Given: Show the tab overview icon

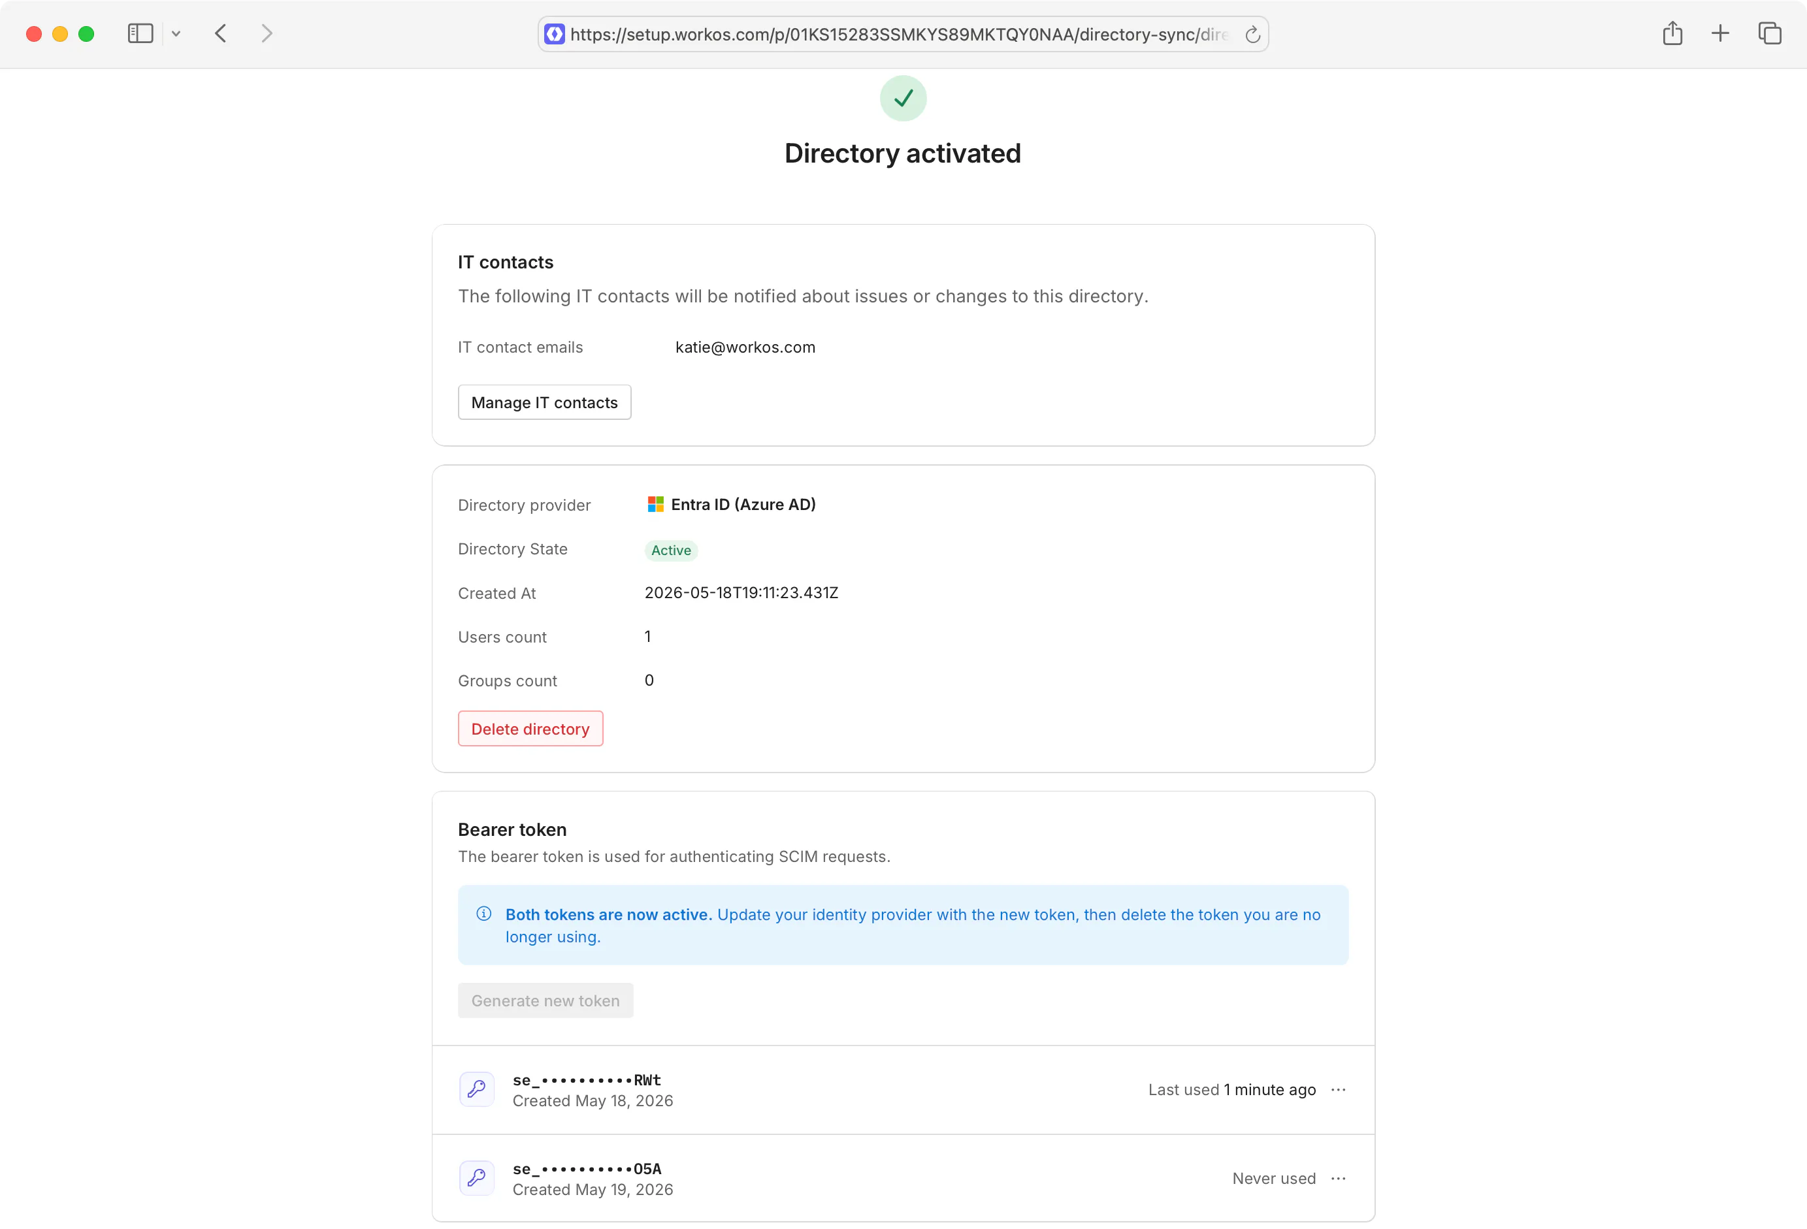Looking at the screenshot, I should coord(1770,33).
